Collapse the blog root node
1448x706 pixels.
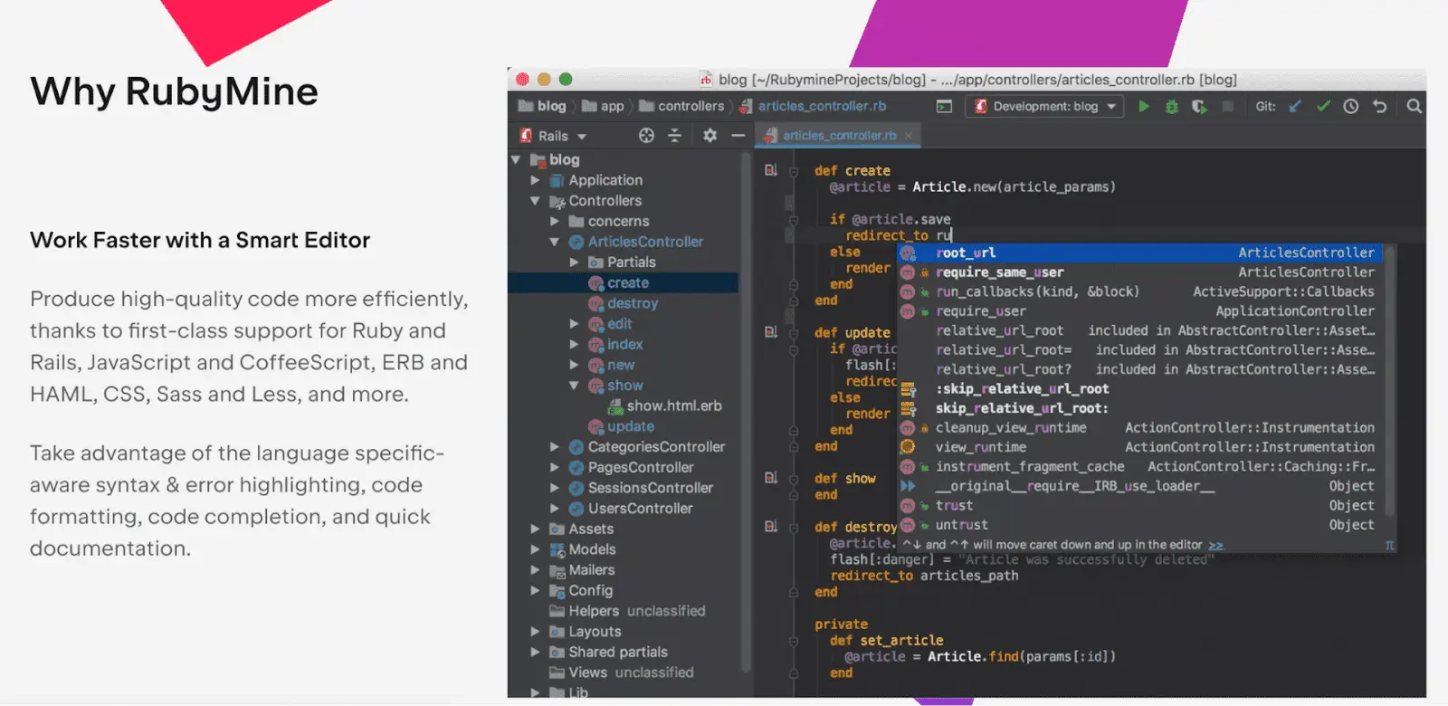(516, 160)
